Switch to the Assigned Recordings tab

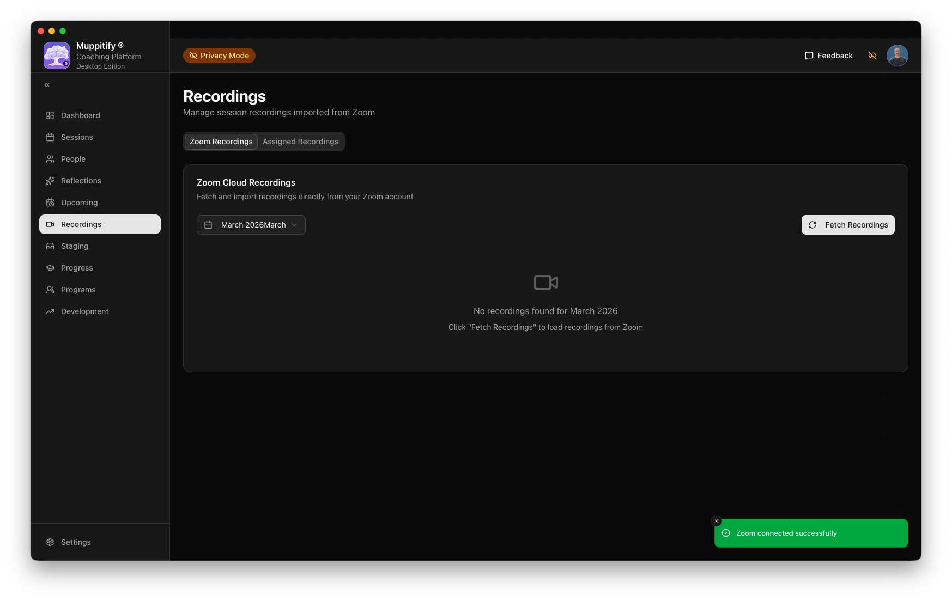tap(300, 142)
